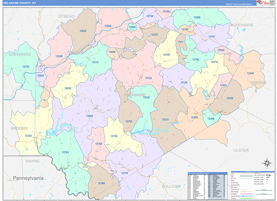Viewport: 277px width, 201px height.
Task: Click the Sullivan county label
Action: click(x=172, y=185)
